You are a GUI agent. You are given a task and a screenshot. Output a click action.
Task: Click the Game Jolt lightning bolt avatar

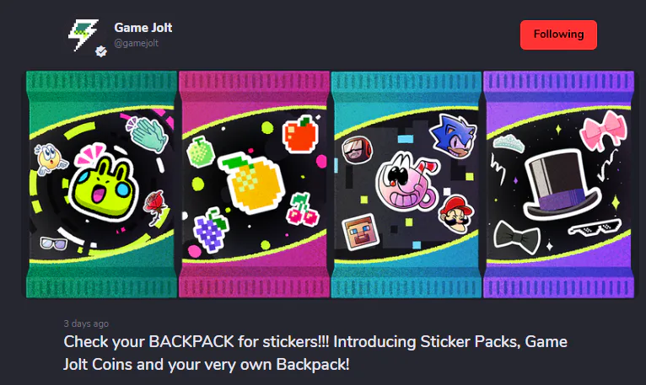point(83,35)
